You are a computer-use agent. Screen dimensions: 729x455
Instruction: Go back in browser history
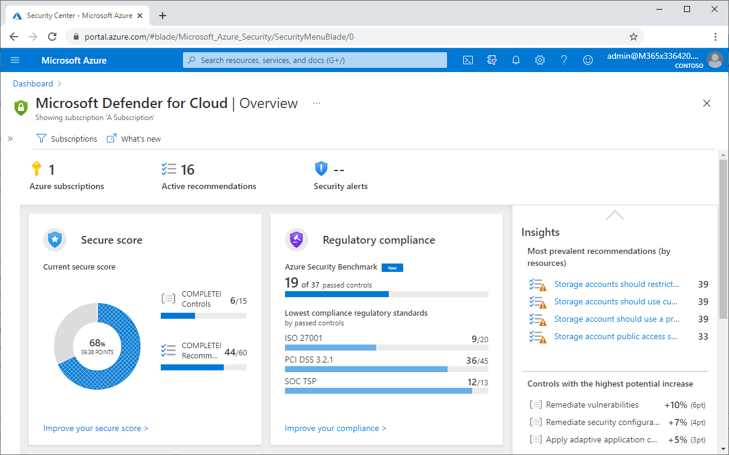(14, 37)
